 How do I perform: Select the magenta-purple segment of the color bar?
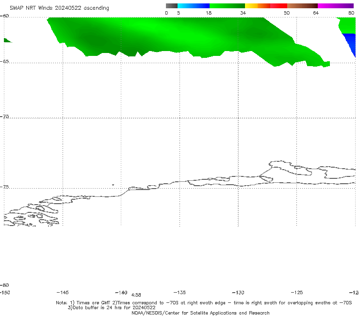[x=336, y=6]
